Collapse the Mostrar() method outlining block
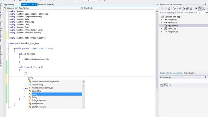The image size is (208, 117). [8, 67]
